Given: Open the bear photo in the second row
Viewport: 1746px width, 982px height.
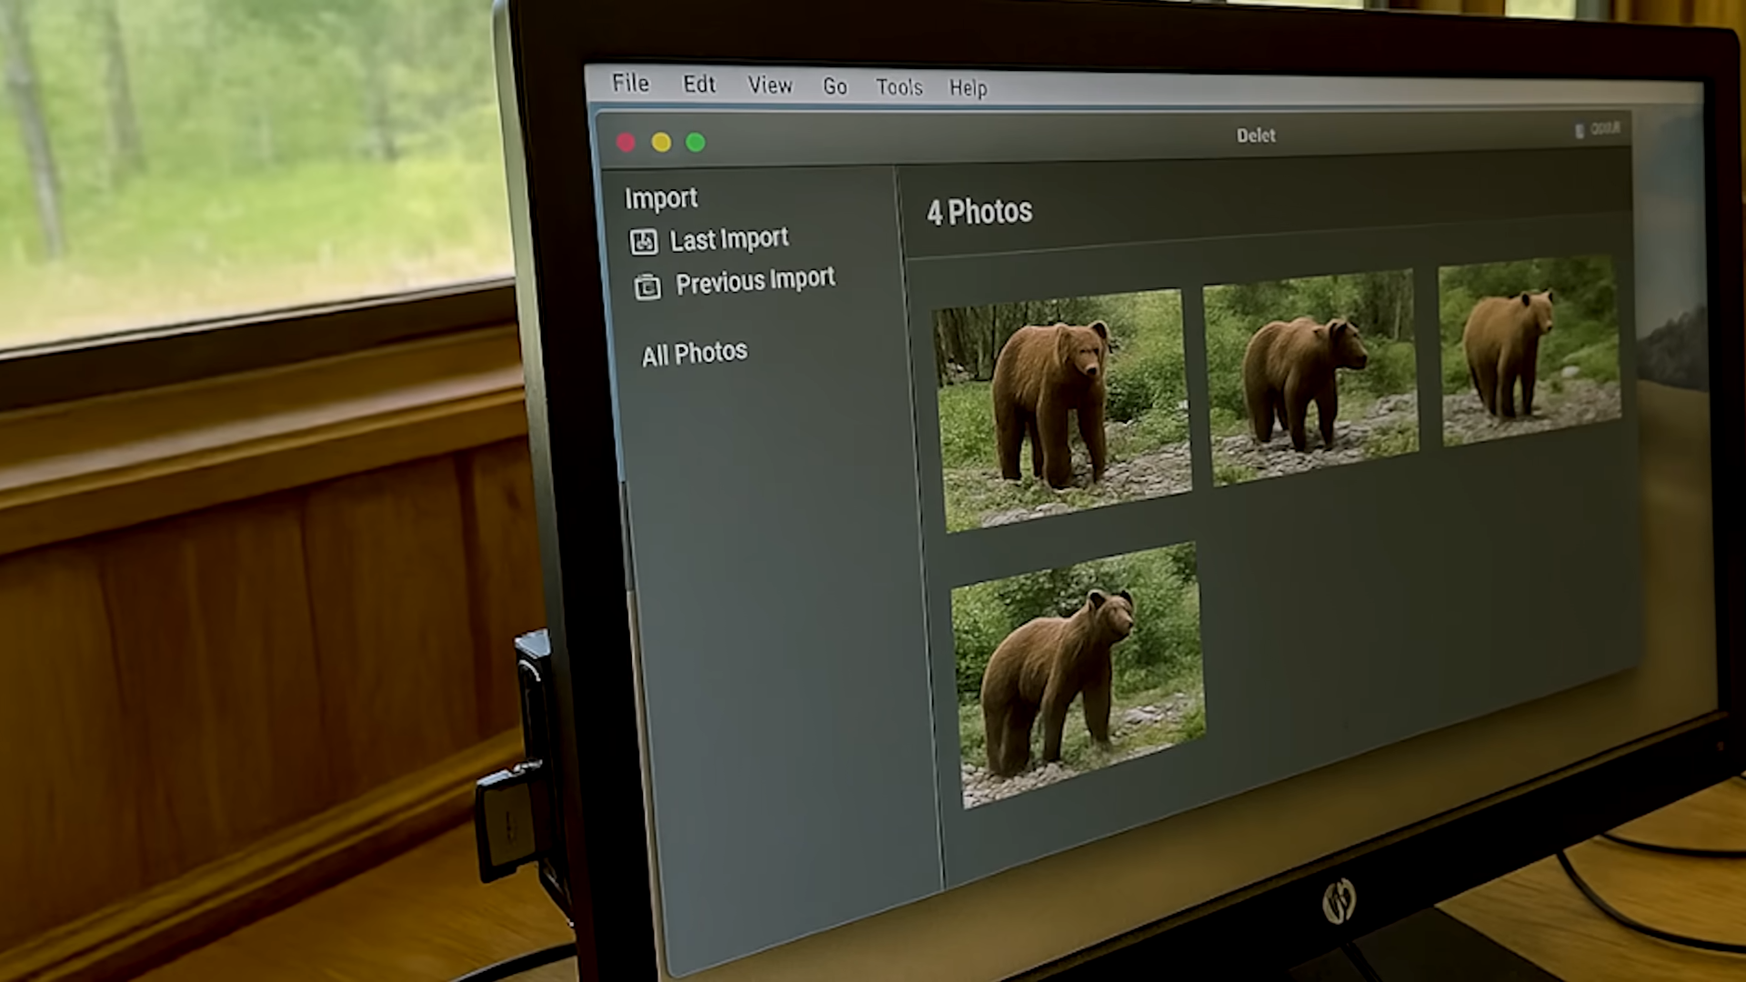Looking at the screenshot, I should pyautogui.click(x=1079, y=675).
